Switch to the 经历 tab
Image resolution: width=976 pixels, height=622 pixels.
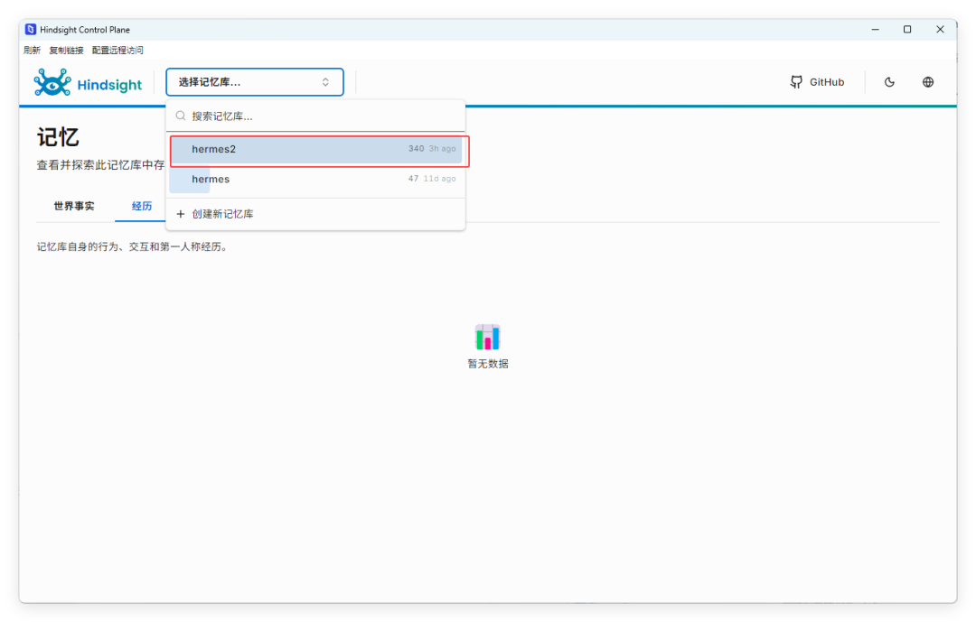tap(142, 206)
